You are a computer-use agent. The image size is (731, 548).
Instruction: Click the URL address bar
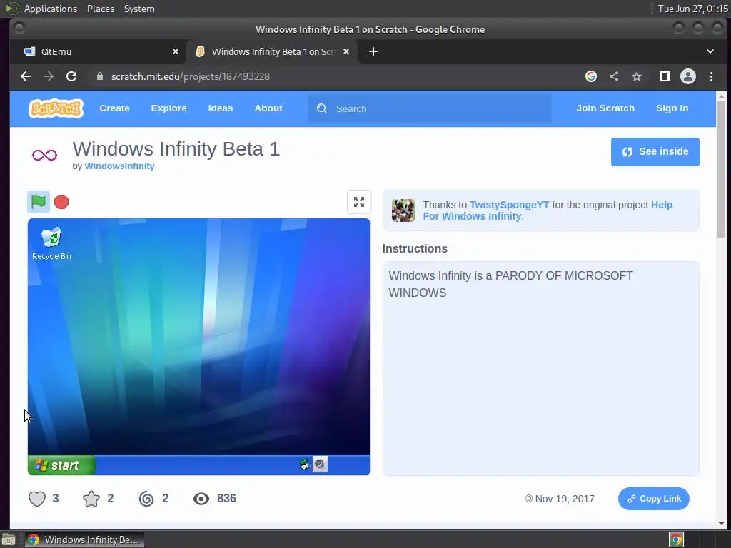pyautogui.click(x=336, y=76)
